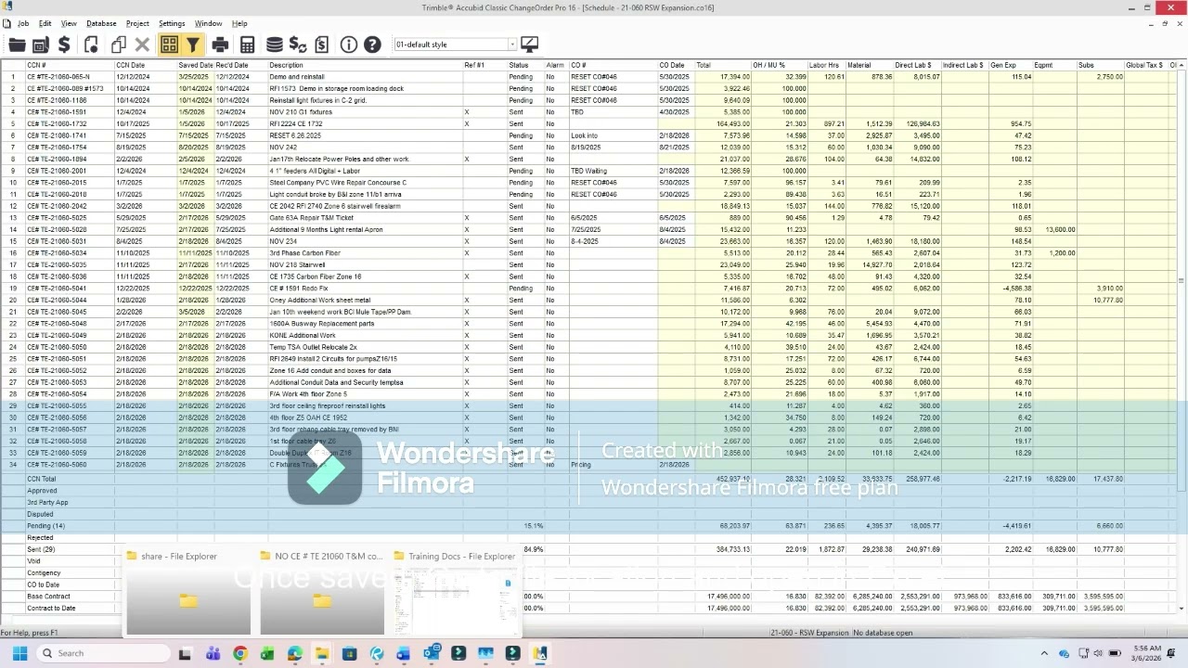
Task: Open the Database menu
Action: (x=101, y=23)
